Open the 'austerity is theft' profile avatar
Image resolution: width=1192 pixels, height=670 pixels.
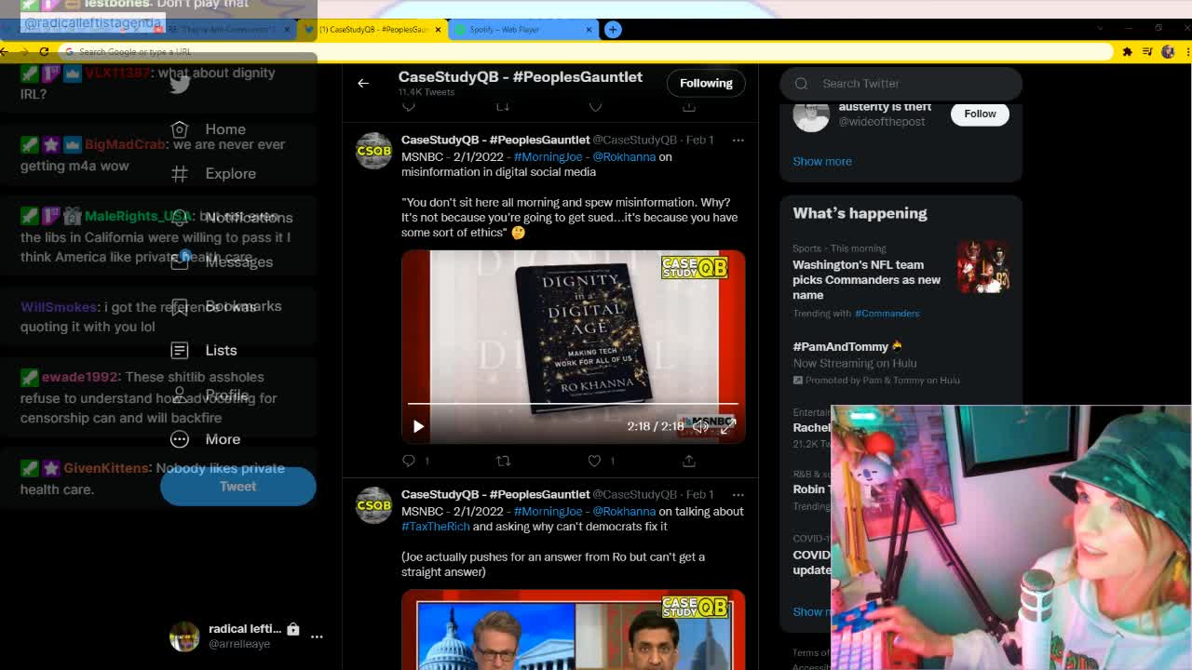pos(811,114)
